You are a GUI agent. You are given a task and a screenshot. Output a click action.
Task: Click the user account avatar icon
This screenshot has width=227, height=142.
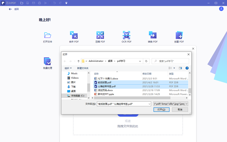click(x=221, y=9)
